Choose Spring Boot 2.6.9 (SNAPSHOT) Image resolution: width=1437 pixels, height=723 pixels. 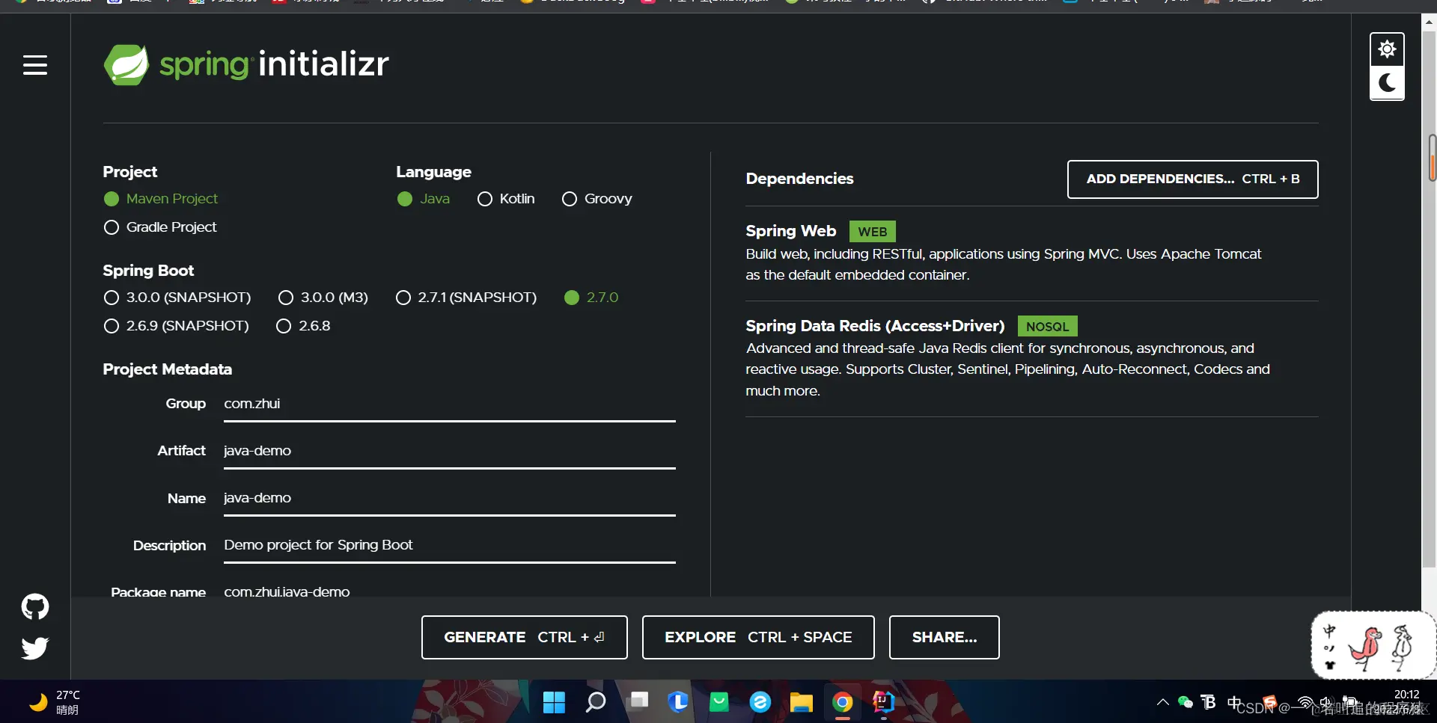(x=177, y=326)
